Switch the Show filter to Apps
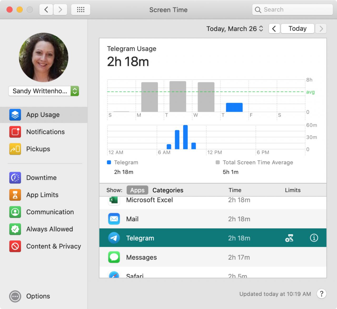 coord(137,190)
